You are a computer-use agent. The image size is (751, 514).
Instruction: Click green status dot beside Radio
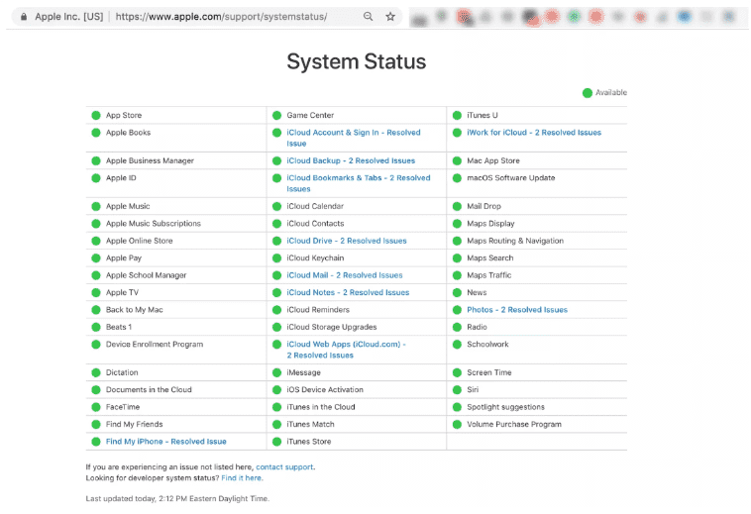[457, 327]
